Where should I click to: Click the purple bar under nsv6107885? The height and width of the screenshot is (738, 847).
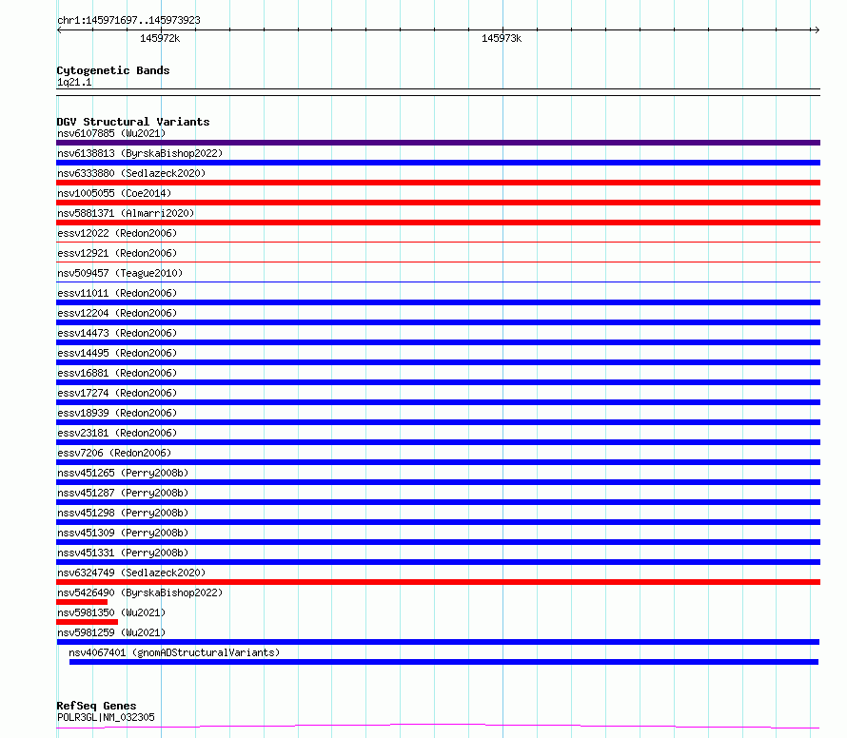click(x=438, y=143)
